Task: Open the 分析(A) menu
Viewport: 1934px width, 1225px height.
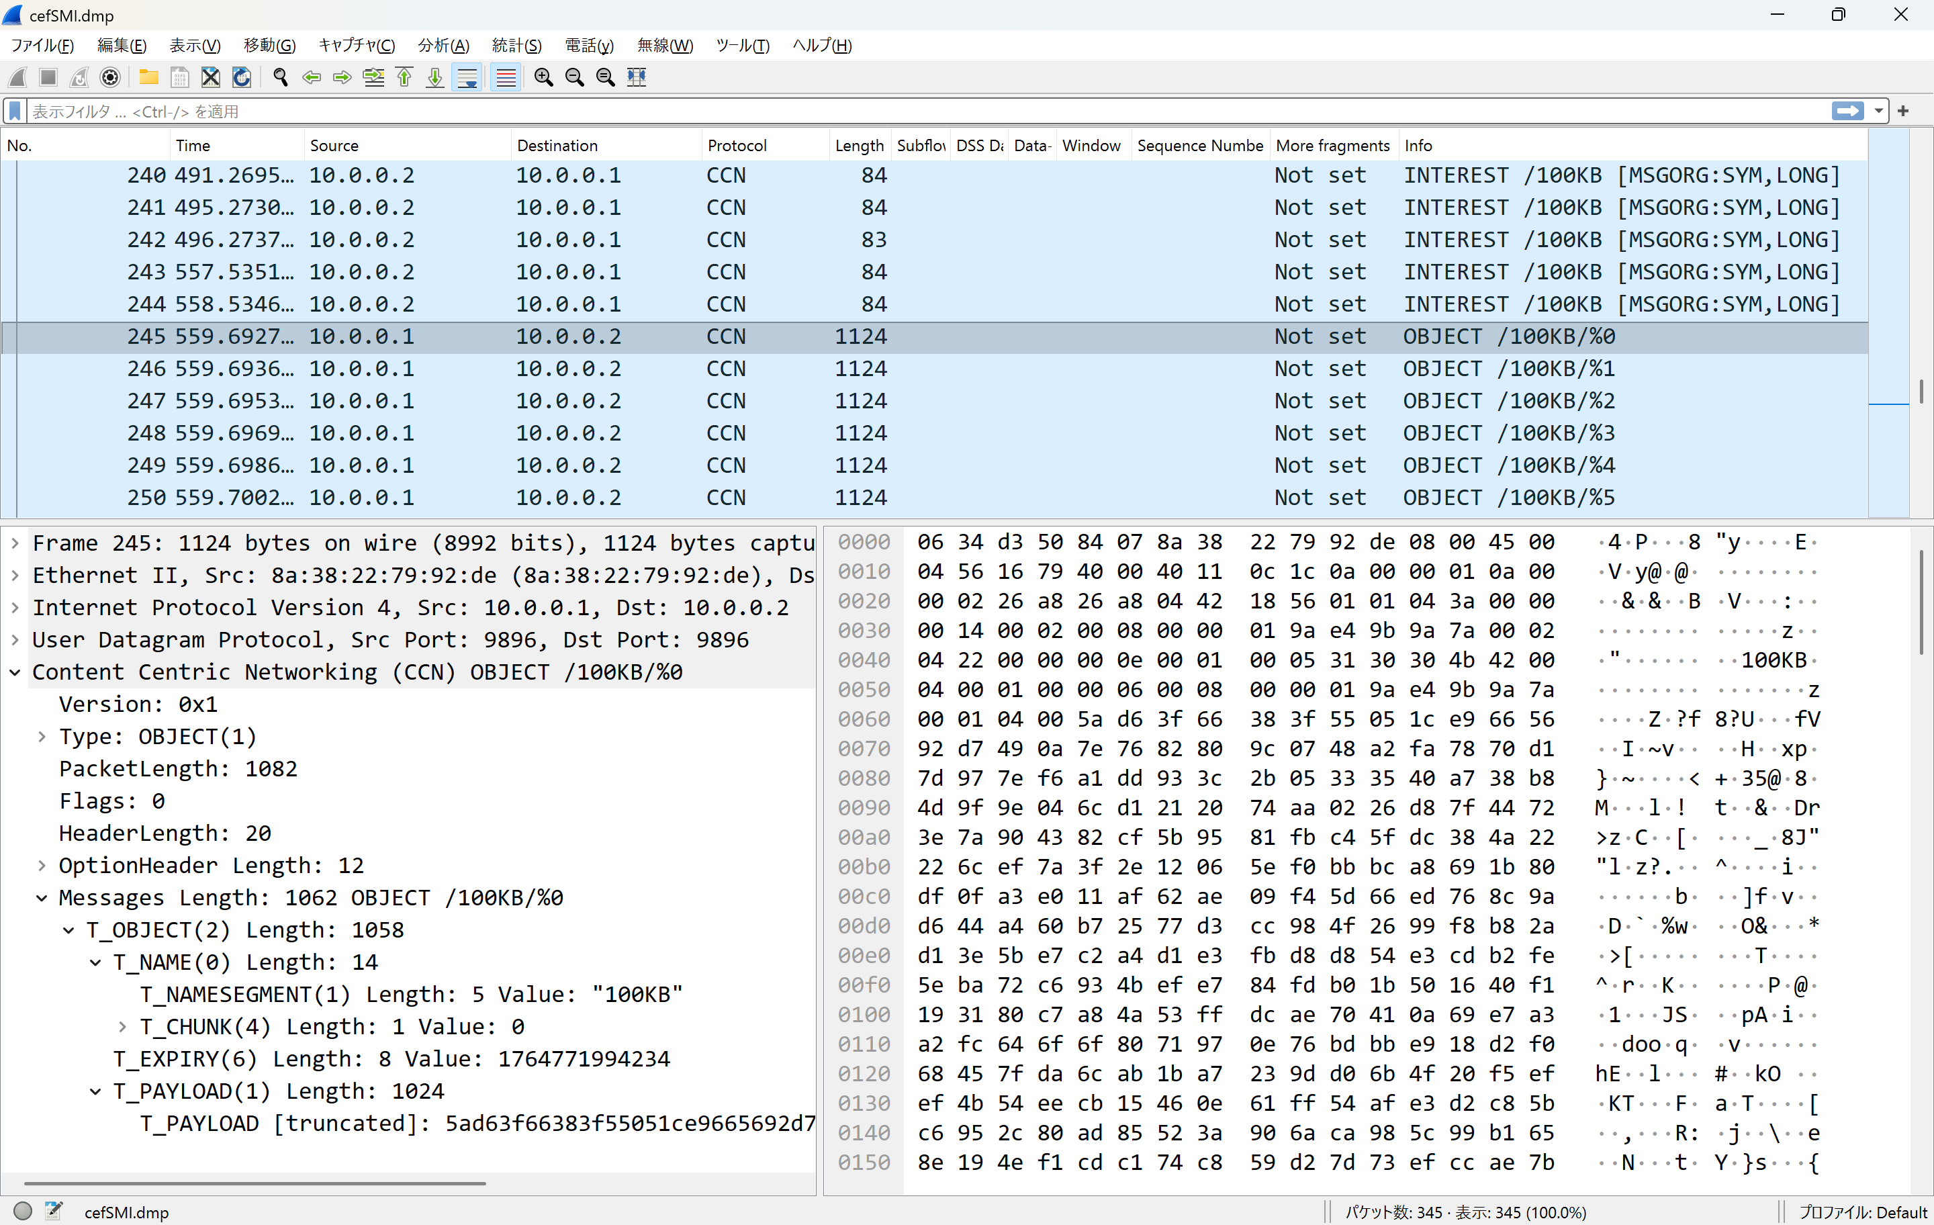Action: tap(443, 45)
